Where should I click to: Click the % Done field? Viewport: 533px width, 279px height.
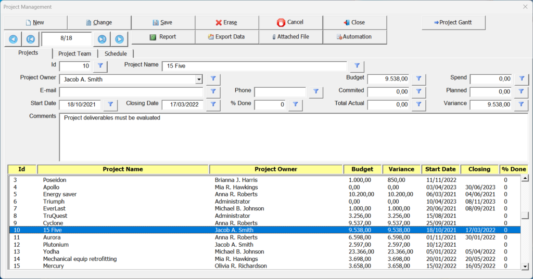[270, 104]
